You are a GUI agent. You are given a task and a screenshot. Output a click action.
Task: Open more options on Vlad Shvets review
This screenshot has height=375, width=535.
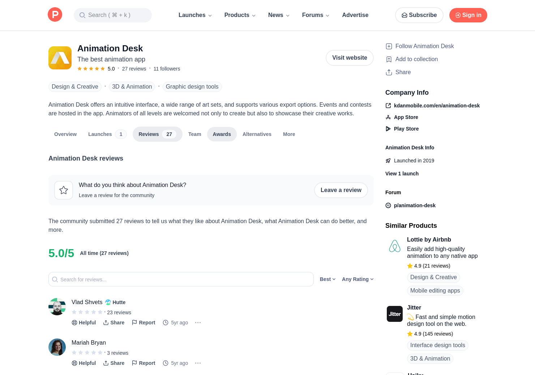pos(198,323)
